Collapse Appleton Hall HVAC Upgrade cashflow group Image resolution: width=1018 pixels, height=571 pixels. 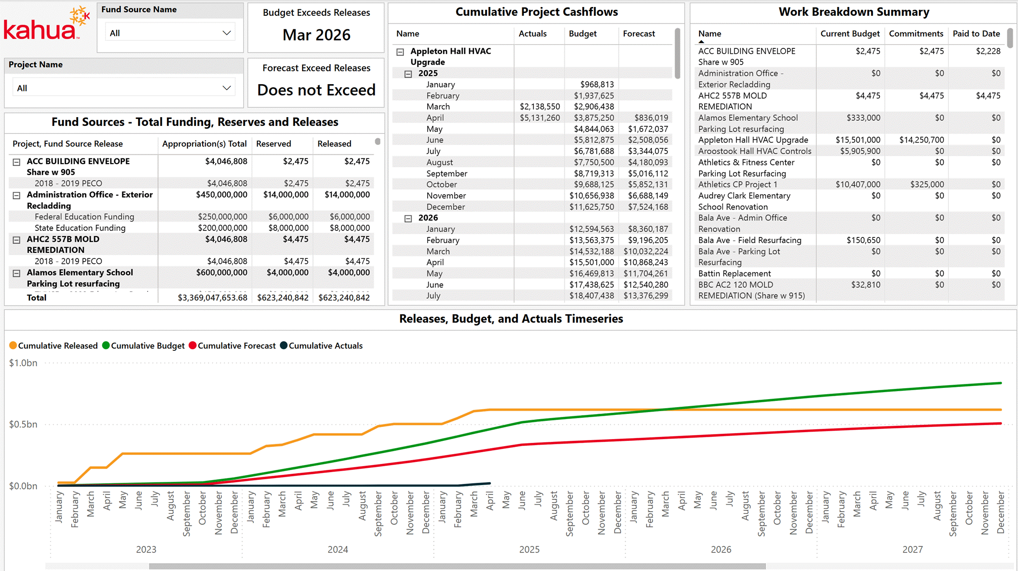400,52
